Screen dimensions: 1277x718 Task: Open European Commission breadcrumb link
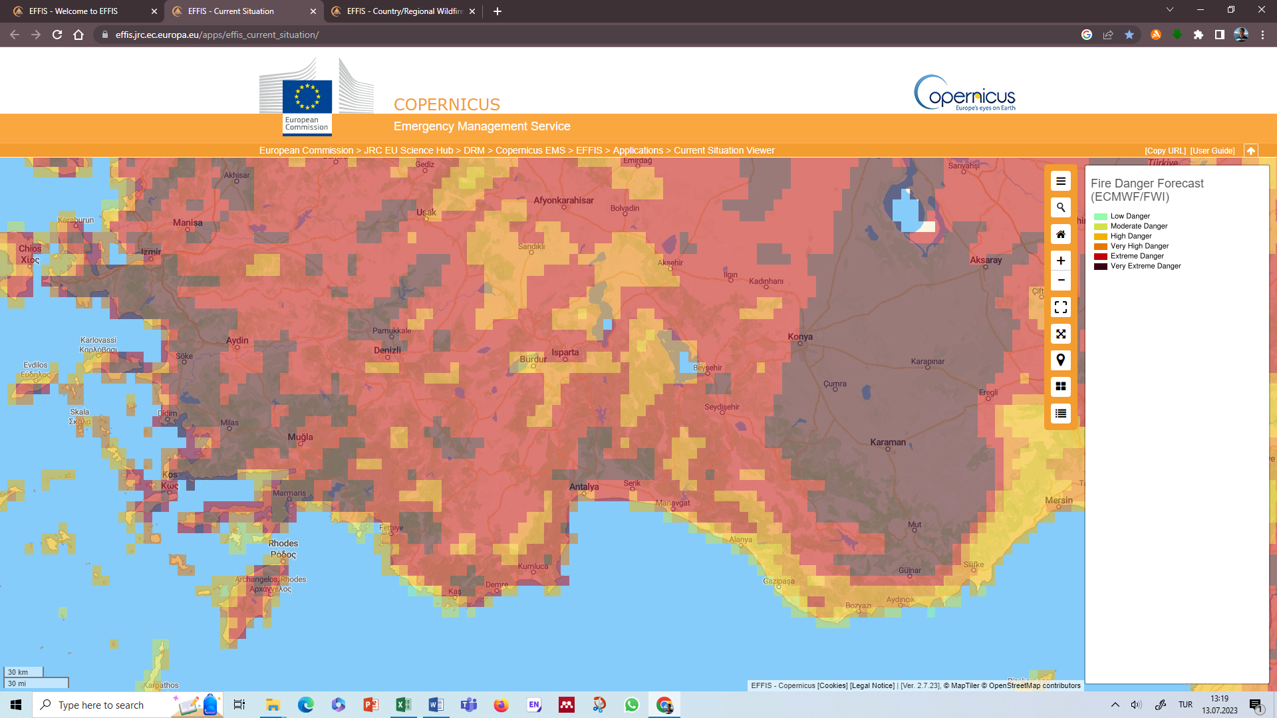pos(306,150)
